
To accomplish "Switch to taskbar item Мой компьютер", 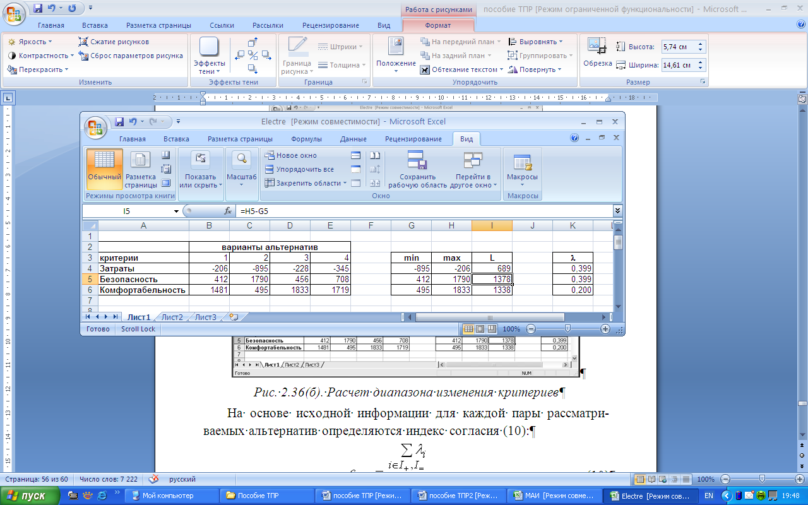I will [x=172, y=496].
